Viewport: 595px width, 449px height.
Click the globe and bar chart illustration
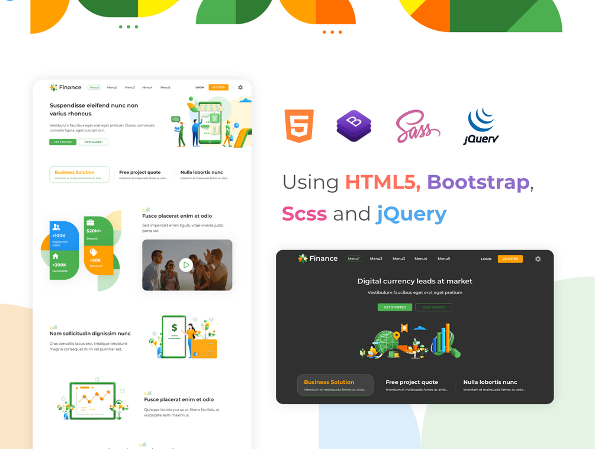[410, 341]
